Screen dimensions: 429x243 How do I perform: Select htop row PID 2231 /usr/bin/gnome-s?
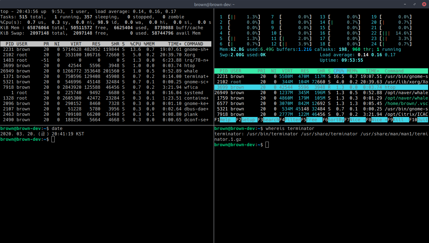click(321, 76)
